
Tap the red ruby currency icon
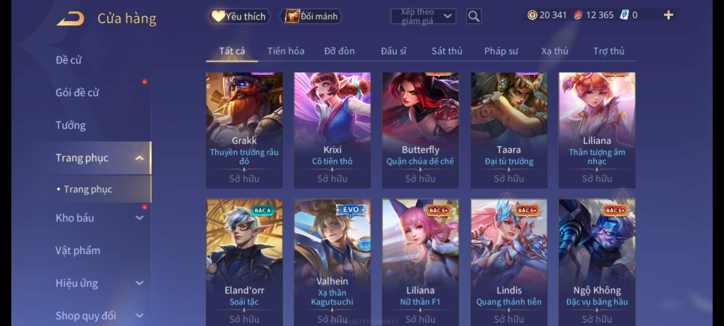click(578, 15)
